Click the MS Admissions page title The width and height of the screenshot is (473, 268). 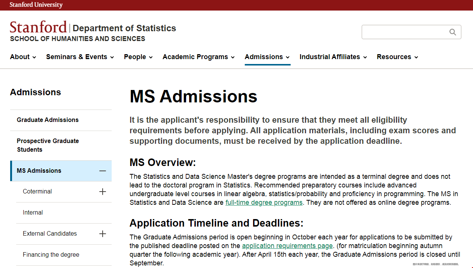pos(194,97)
